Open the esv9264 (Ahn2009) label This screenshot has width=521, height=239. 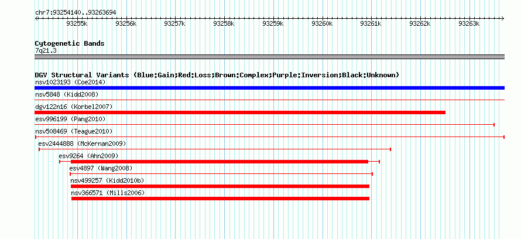coord(88,156)
